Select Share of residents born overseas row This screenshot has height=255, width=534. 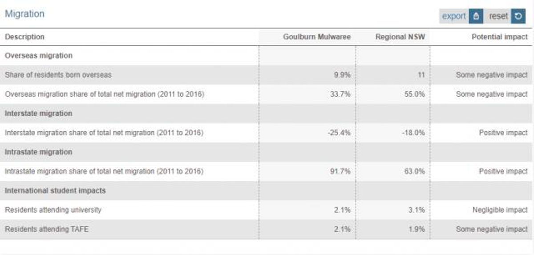267,75
